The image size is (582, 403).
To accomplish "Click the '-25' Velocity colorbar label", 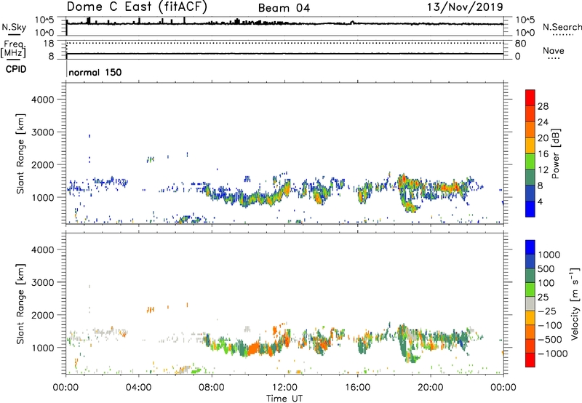I will point(546,311).
